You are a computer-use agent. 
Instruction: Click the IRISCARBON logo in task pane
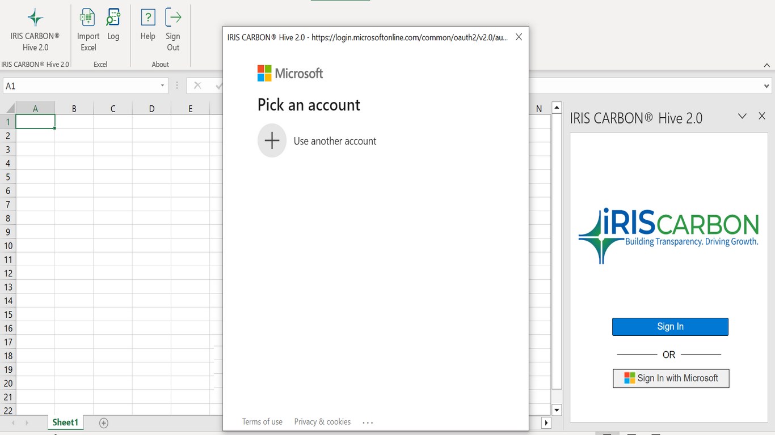pos(668,236)
